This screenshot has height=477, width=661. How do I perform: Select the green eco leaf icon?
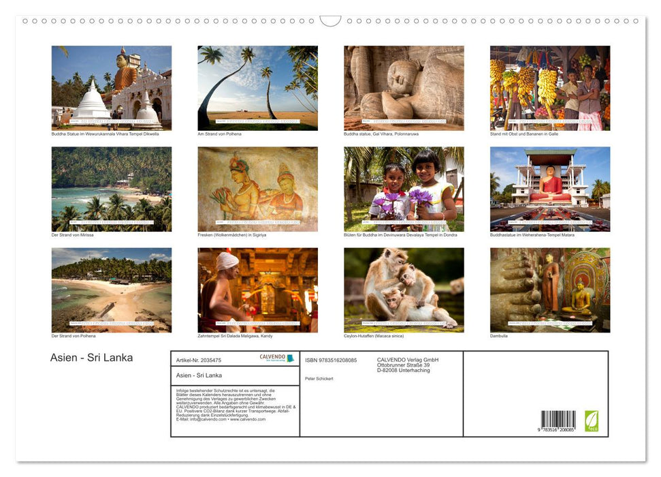click(x=592, y=421)
